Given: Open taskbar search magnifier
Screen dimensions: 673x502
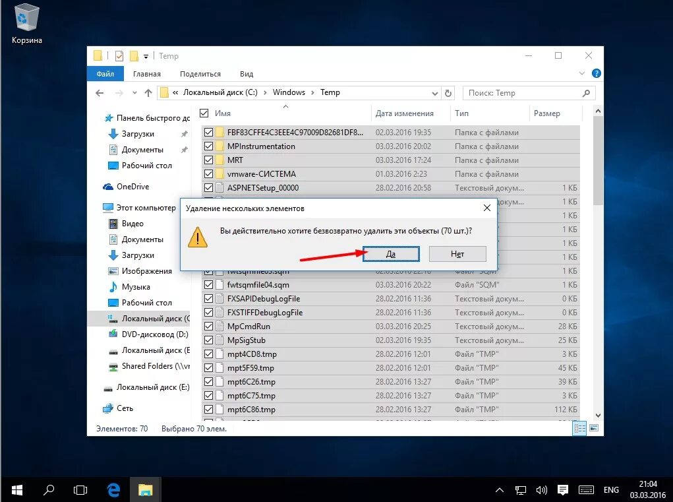Looking at the screenshot, I should coord(49,490).
